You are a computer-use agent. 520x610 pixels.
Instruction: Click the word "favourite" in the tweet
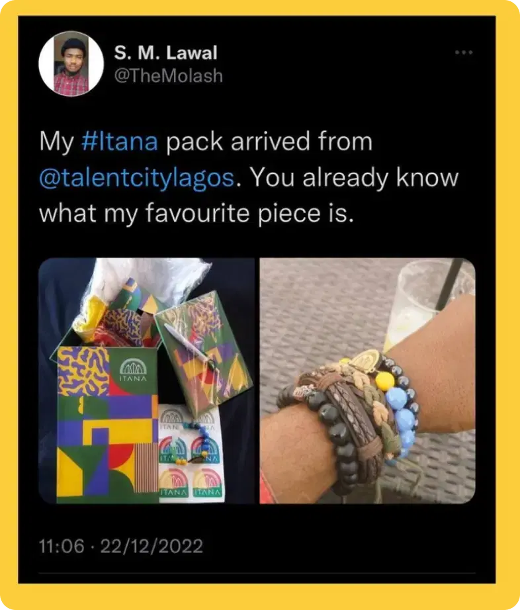click(x=197, y=214)
